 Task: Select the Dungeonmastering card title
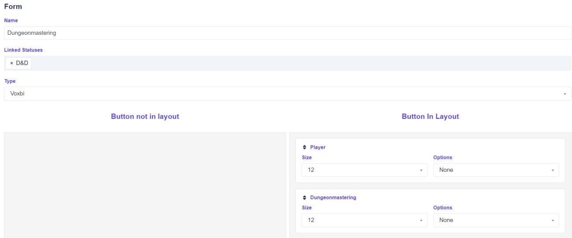[333, 198]
